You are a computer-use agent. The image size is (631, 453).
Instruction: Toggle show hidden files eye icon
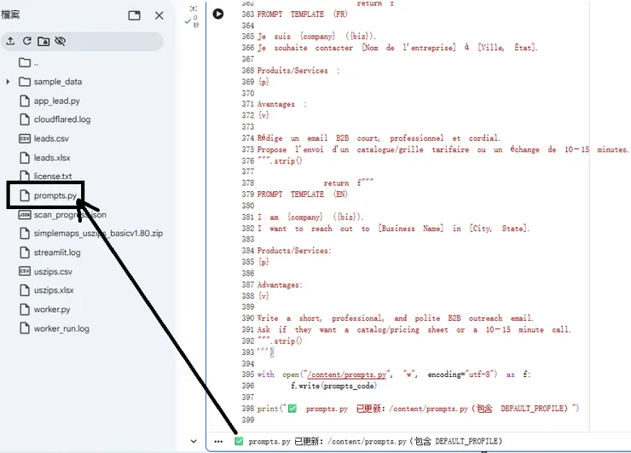[x=61, y=41]
